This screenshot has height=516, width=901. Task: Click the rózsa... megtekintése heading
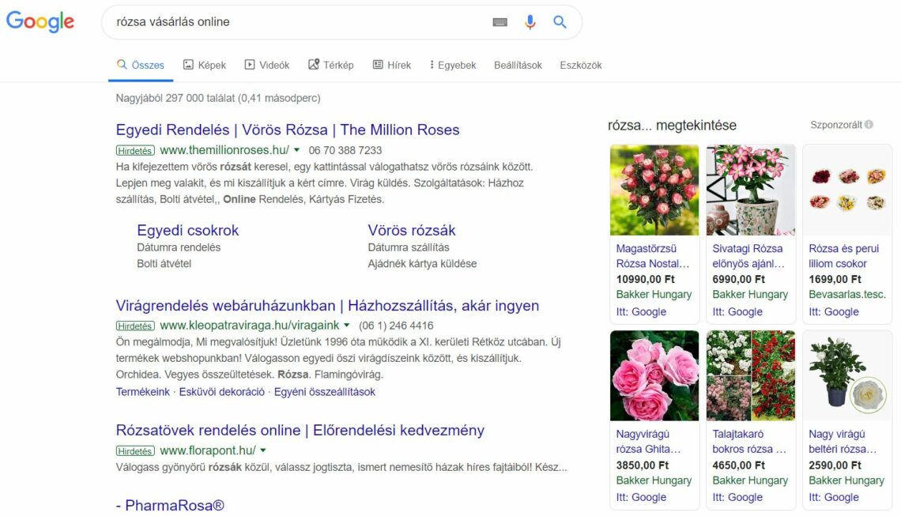(x=672, y=126)
